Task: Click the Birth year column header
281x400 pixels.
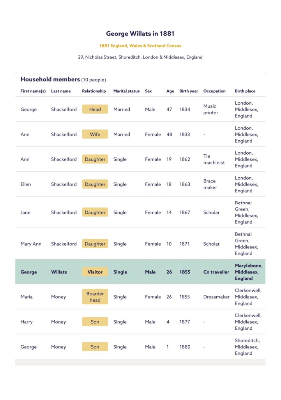Action: tap(189, 91)
